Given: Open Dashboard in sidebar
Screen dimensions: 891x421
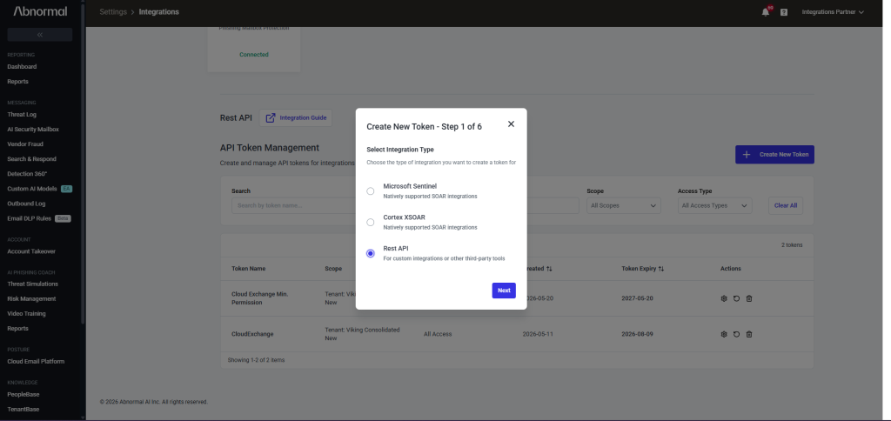Looking at the screenshot, I should pyautogui.click(x=22, y=66).
